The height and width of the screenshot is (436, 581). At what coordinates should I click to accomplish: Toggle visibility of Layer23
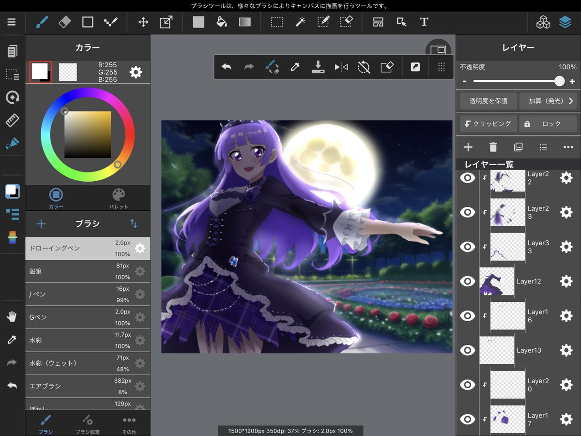pyautogui.click(x=467, y=212)
